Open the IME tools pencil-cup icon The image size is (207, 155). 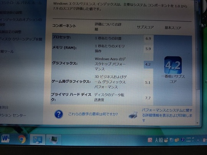(166, 140)
